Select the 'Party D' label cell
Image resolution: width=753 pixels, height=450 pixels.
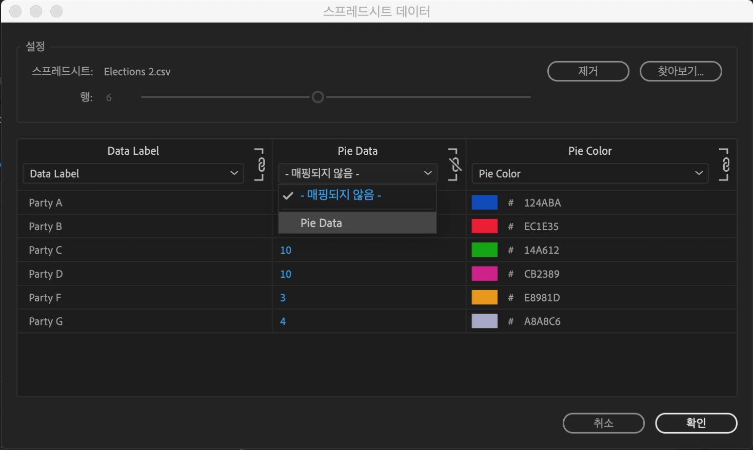145,274
